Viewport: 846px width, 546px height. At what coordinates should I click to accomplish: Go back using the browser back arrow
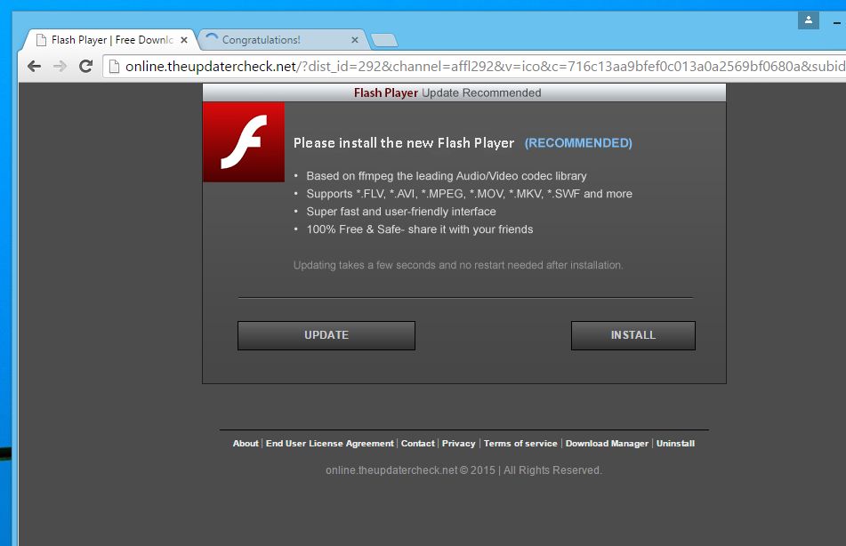pyautogui.click(x=34, y=67)
